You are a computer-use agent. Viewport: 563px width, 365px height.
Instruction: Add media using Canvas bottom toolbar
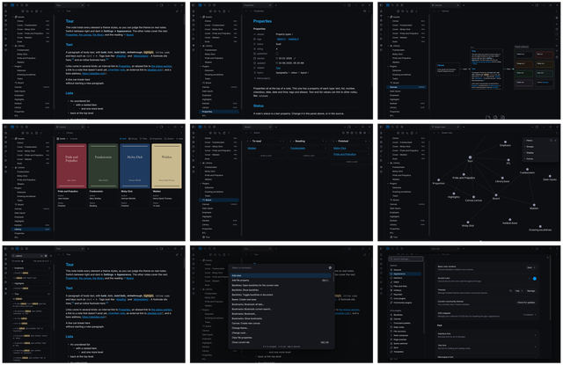[502, 117]
